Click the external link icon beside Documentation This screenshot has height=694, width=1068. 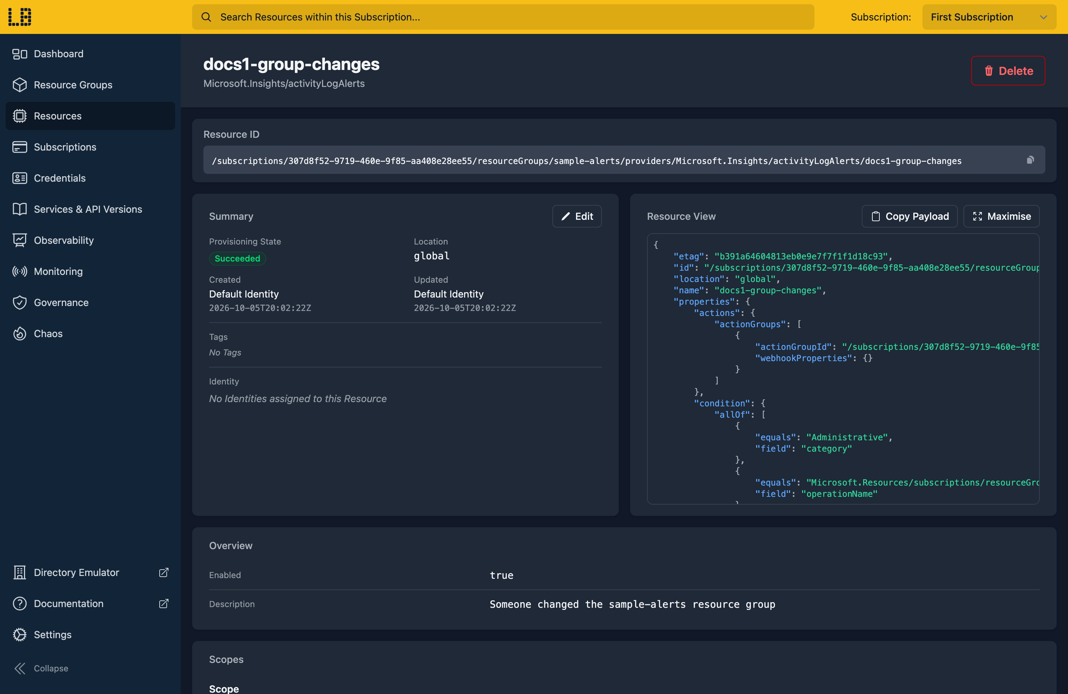click(x=164, y=603)
